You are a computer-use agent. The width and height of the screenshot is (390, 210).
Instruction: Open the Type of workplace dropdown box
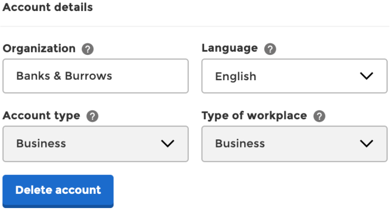[294, 144]
